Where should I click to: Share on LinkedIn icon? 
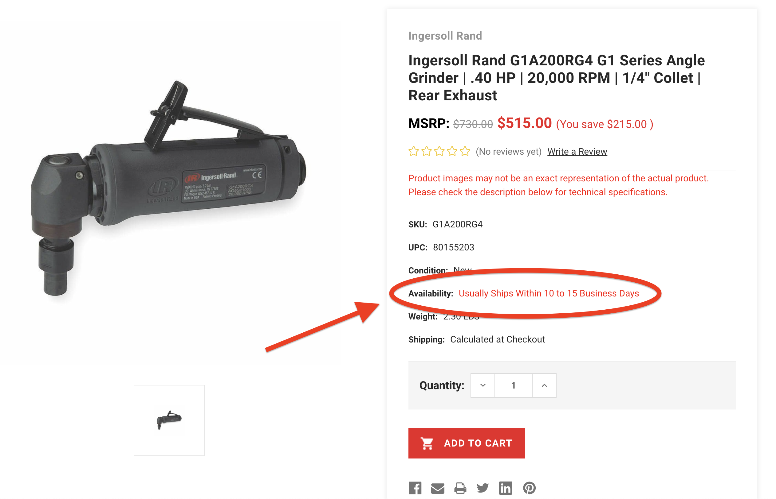coord(505,488)
